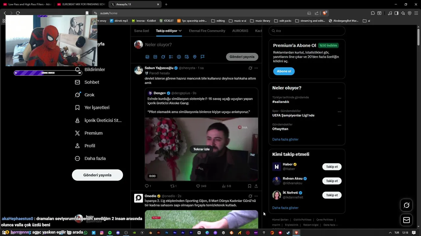This screenshot has width=421, height=236.
Task: Open Sohbet in sidebar
Action: 87,82
